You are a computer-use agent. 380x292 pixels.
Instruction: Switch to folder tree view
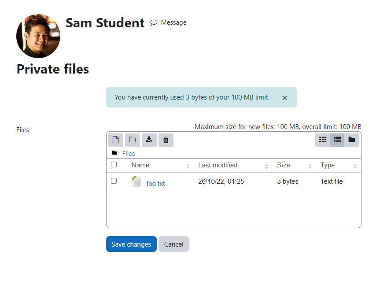click(352, 140)
